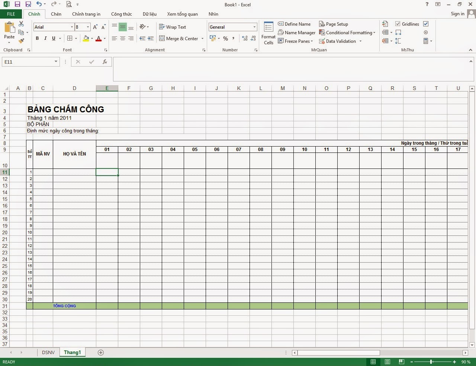Open the Dữ liệu tab

(149, 14)
